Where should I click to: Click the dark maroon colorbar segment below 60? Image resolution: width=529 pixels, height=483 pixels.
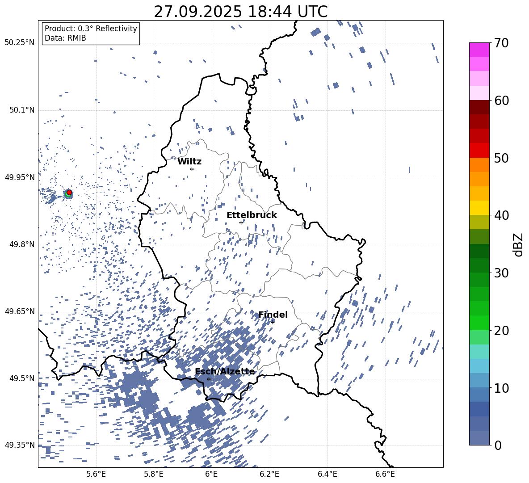coord(479,107)
